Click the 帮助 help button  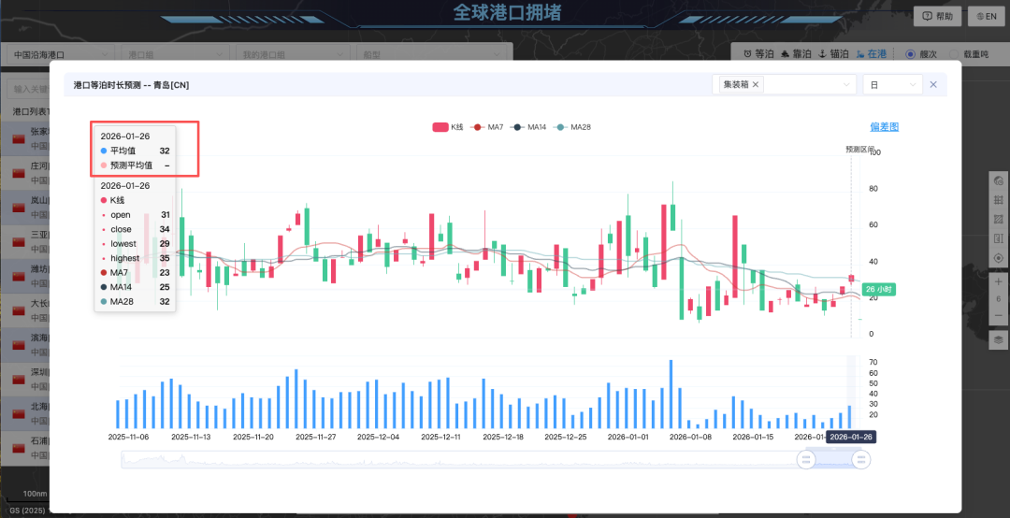pyautogui.click(x=937, y=16)
